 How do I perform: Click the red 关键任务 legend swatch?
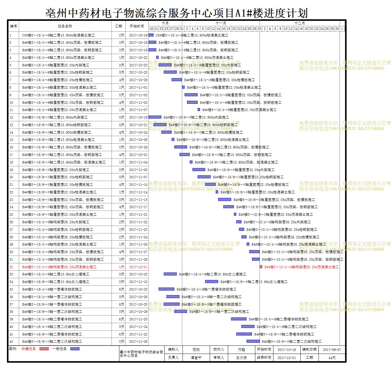click(x=44, y=349)
